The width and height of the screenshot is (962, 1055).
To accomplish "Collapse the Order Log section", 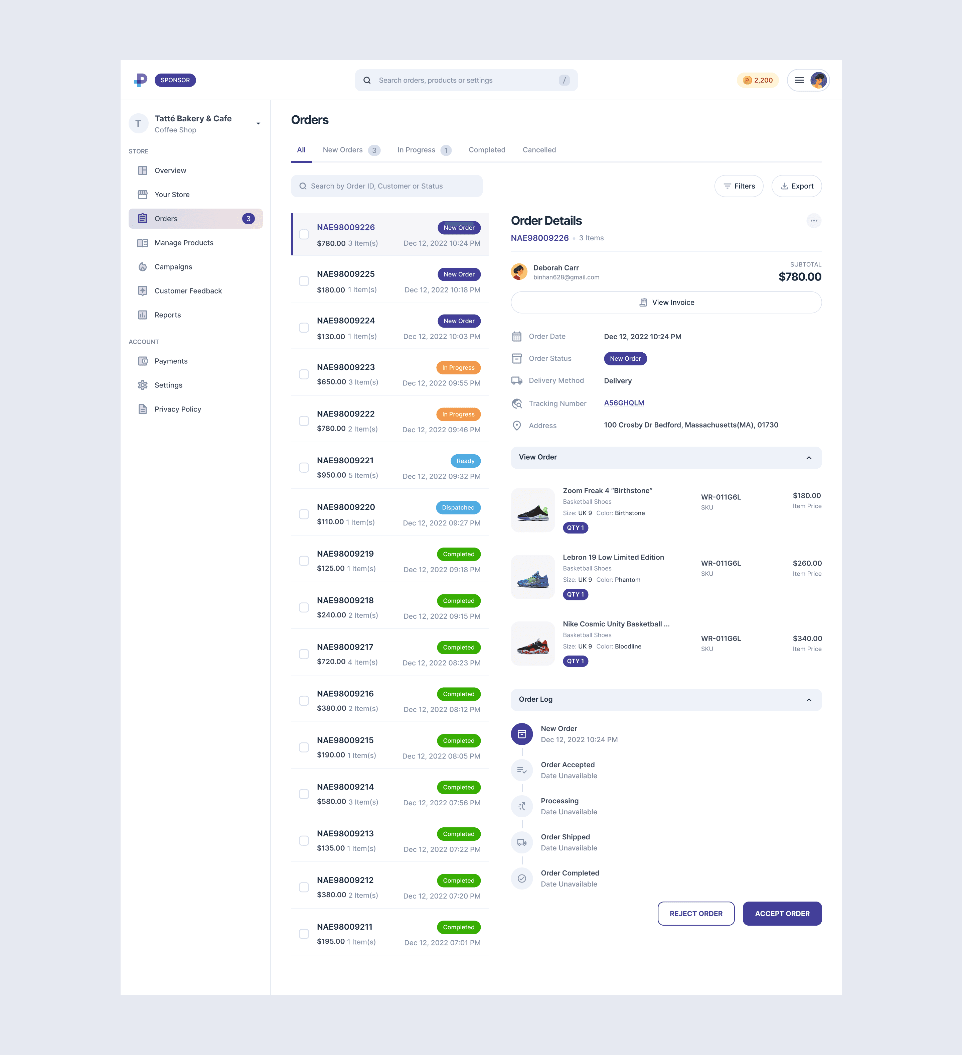I will pyautogui.click(x=808, y=700).
